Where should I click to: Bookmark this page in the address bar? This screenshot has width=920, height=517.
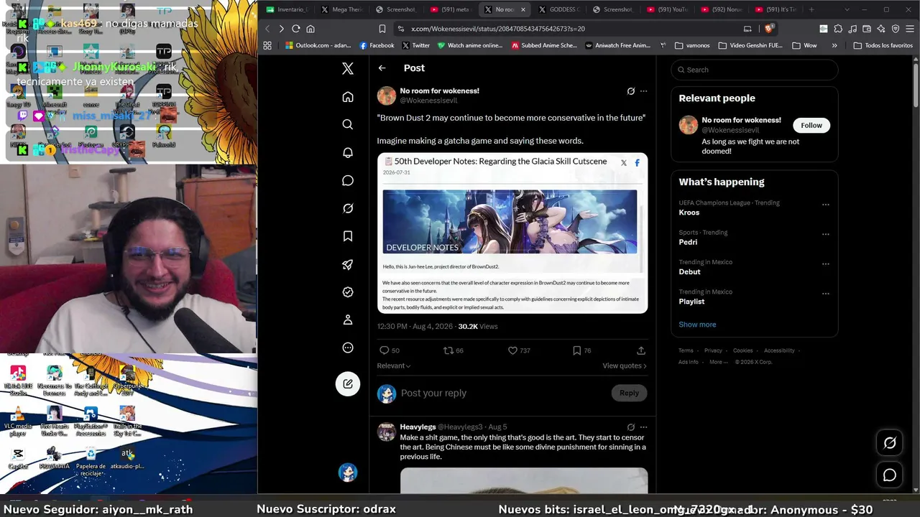382,29
